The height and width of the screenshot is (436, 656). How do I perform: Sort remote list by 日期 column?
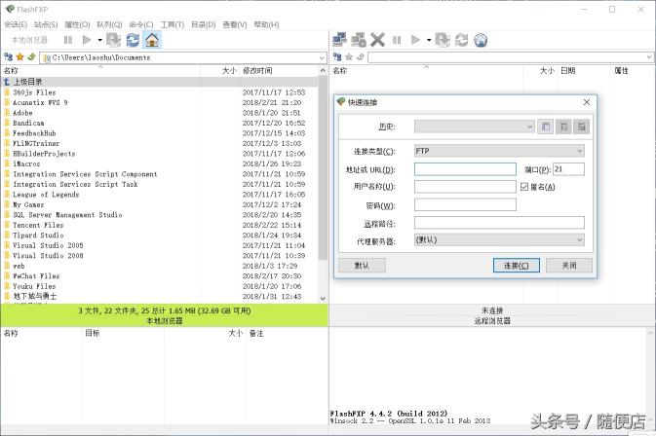coord(567,71)
